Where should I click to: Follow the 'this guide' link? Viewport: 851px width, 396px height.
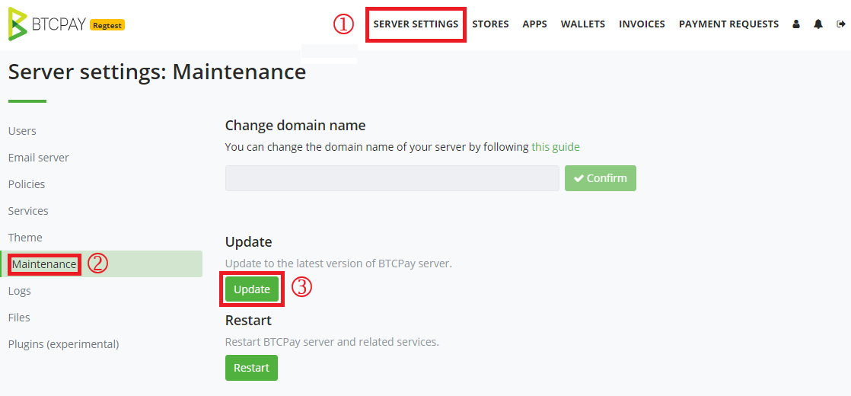(556, 147)
